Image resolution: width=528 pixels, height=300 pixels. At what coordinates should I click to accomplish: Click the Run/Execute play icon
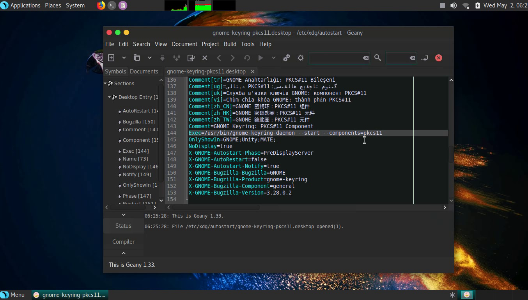(260, 58)
